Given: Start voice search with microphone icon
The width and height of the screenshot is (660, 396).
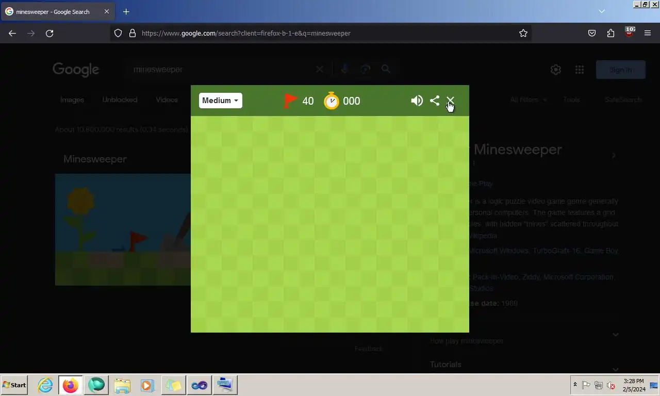Looking at the screenshot, I should pyautogui.click(x=344, y=69).
